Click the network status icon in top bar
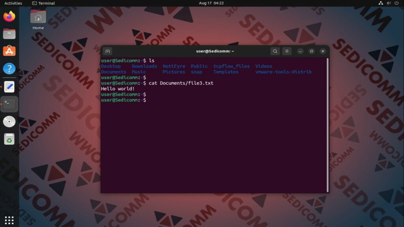Screen dimensions: 404x227 381,3
